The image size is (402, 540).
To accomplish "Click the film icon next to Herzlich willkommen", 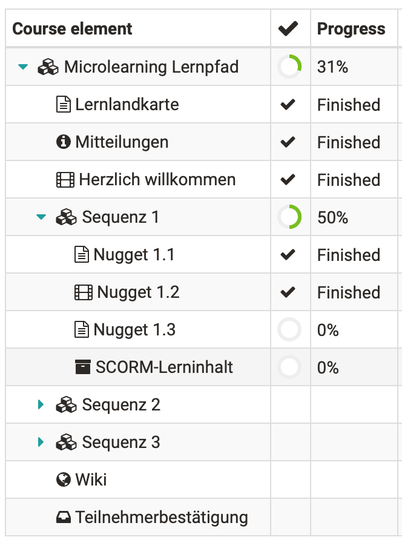I will [65, 180].
